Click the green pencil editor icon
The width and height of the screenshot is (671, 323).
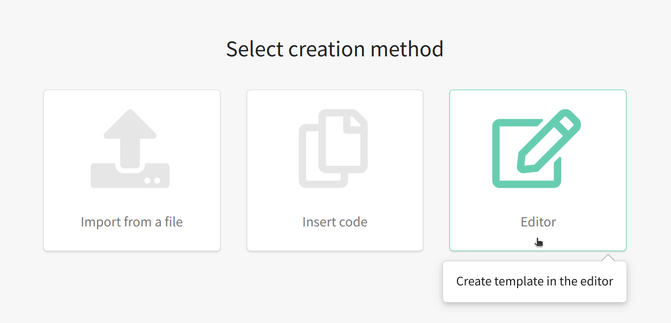pyautogui.click(x=537, y=149)
